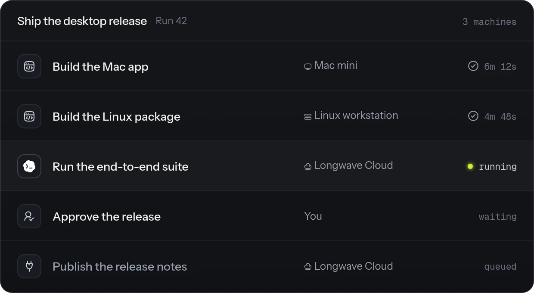Viewport: 534px width, 293px height.
Task: Click the Ship the desktop release title
Action: [82, 21]
